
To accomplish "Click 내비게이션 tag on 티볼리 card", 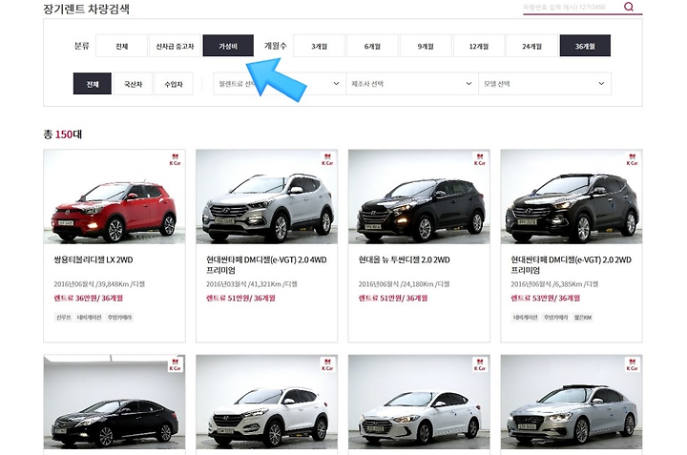I will [x=89, y=317].
